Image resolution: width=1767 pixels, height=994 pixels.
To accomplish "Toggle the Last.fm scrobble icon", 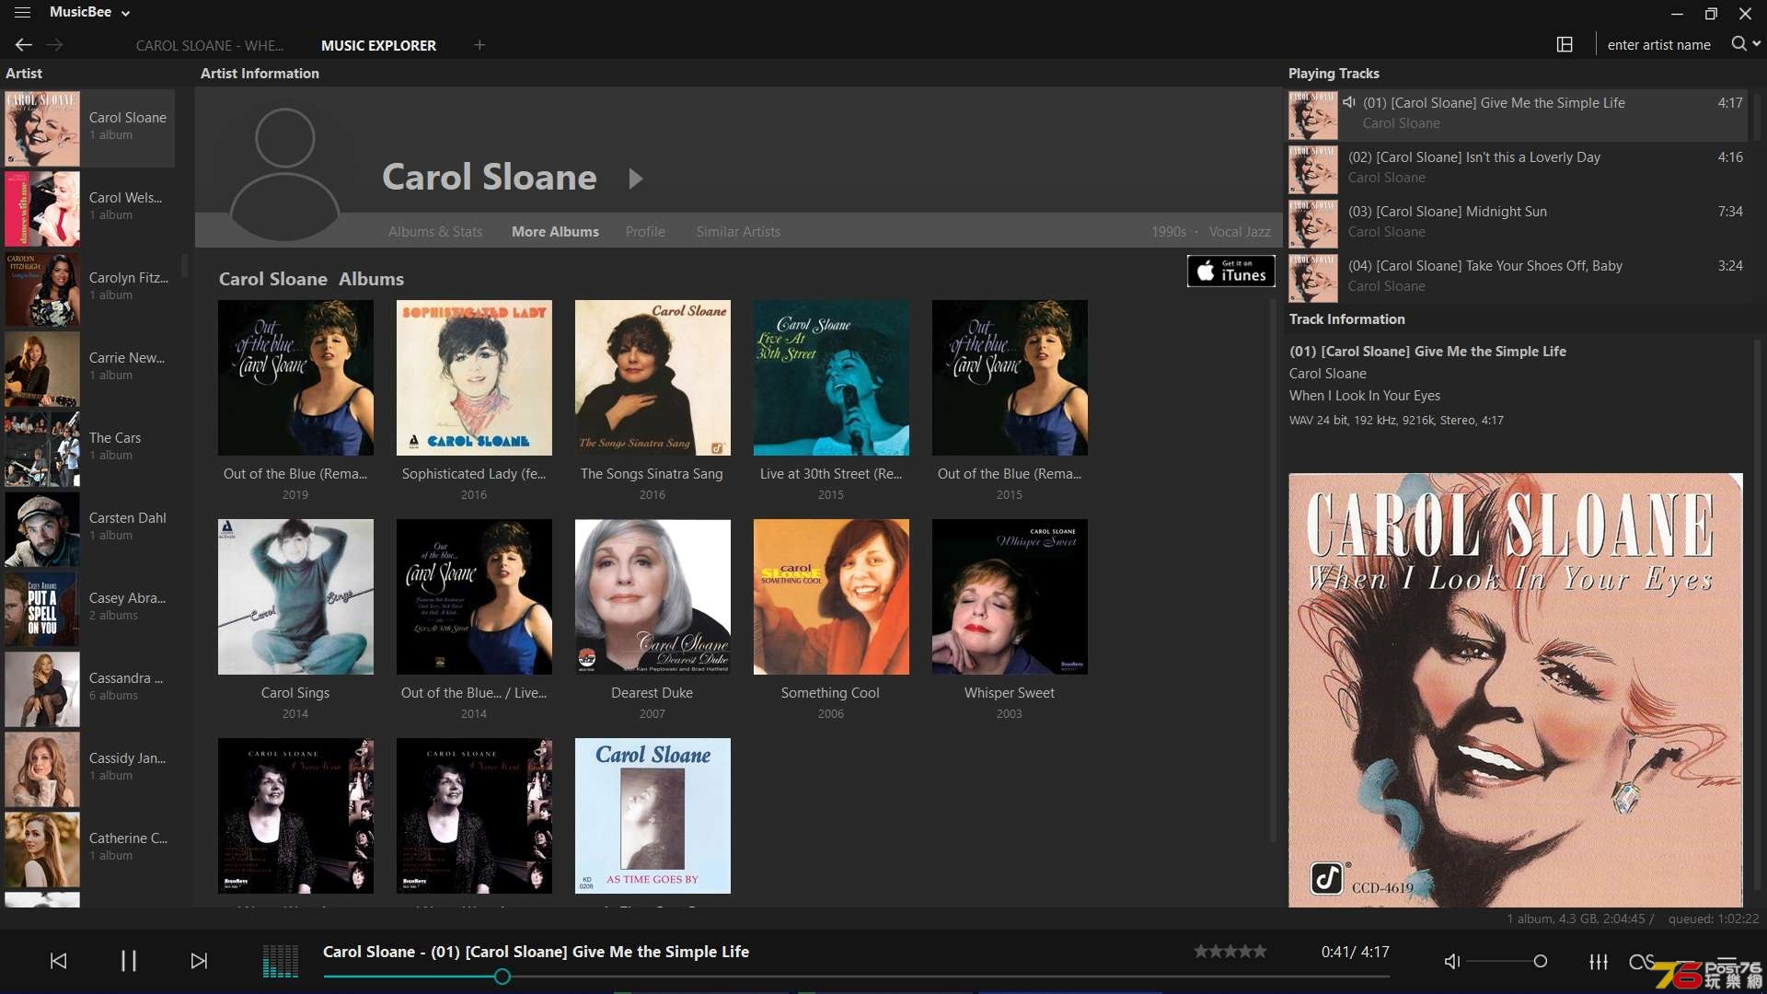I will coord(1641,961).
